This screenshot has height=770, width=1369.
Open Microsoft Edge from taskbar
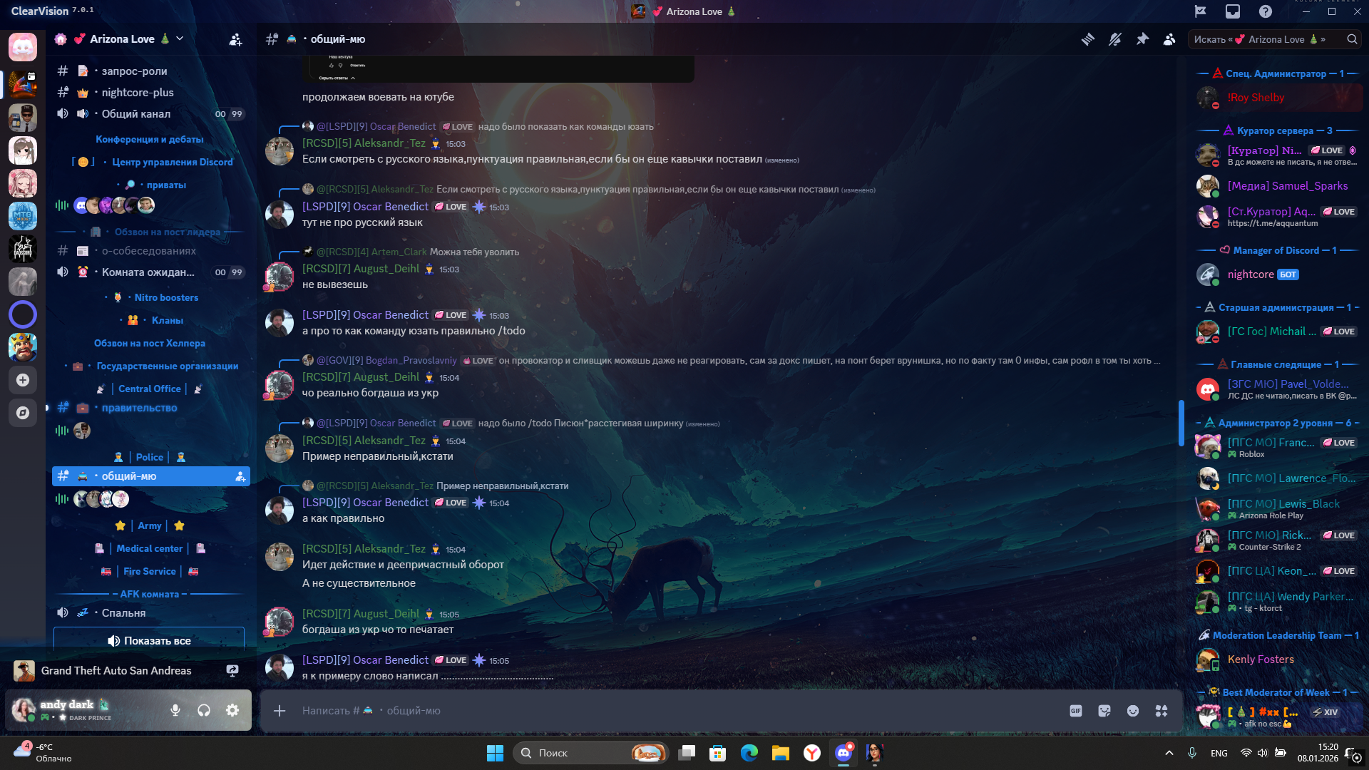click(x=749, y=753)
